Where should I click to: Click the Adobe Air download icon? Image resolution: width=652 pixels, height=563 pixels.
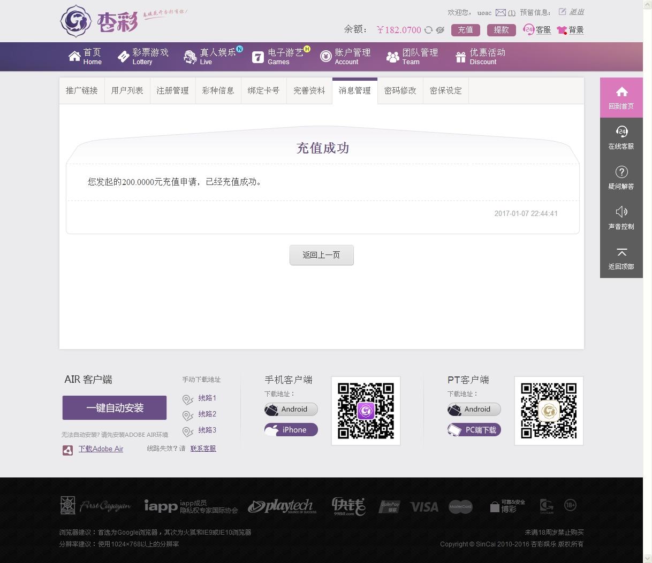[67, 450]
